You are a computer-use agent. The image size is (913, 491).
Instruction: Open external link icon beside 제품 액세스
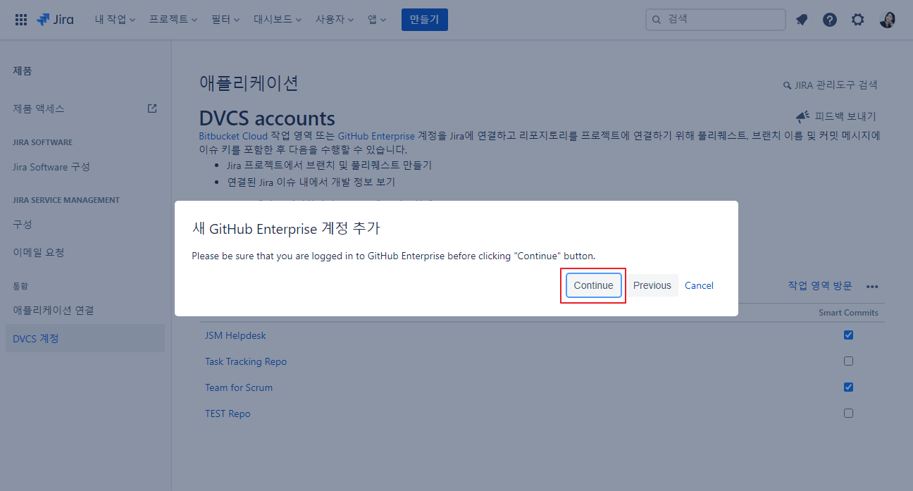tap(152, 108)
